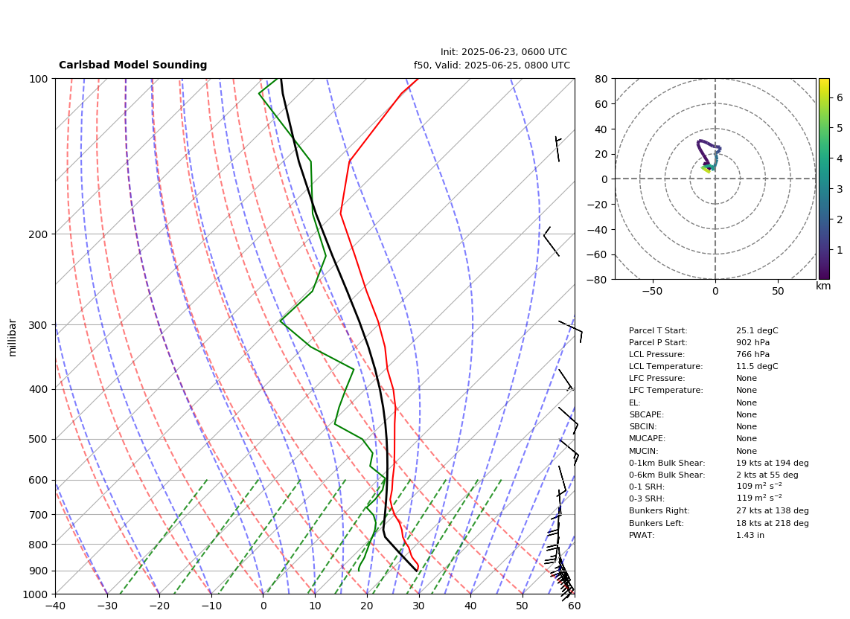Viewport: 850px width, 619px height.
Task: Click the "109 m² s⁻²" value
Action: tap(759, 487)
